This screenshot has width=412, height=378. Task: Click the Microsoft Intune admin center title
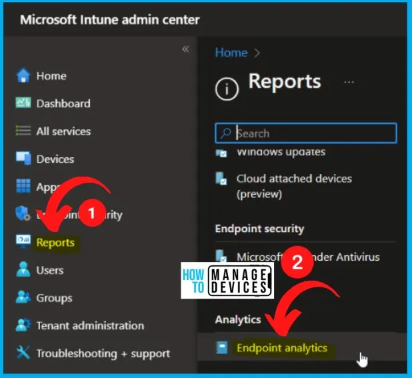click(x=110, y=20)
